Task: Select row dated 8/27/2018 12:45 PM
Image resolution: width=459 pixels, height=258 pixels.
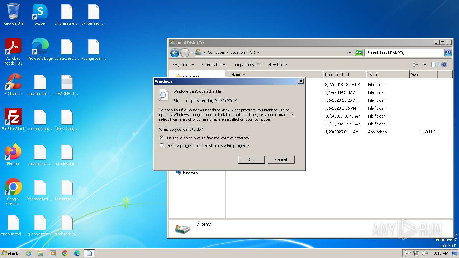Action: [339, 85]
